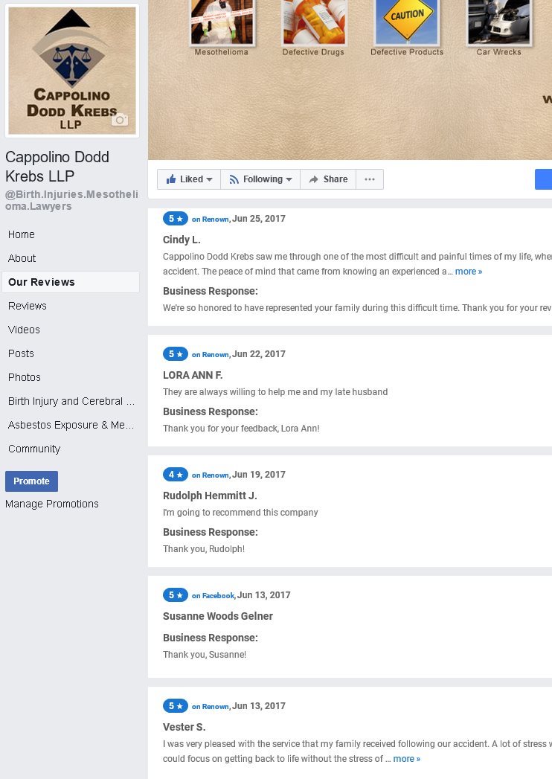This screenshot has height=779, width=552.
Task: Open the Community section
Action: coord(34,449)
